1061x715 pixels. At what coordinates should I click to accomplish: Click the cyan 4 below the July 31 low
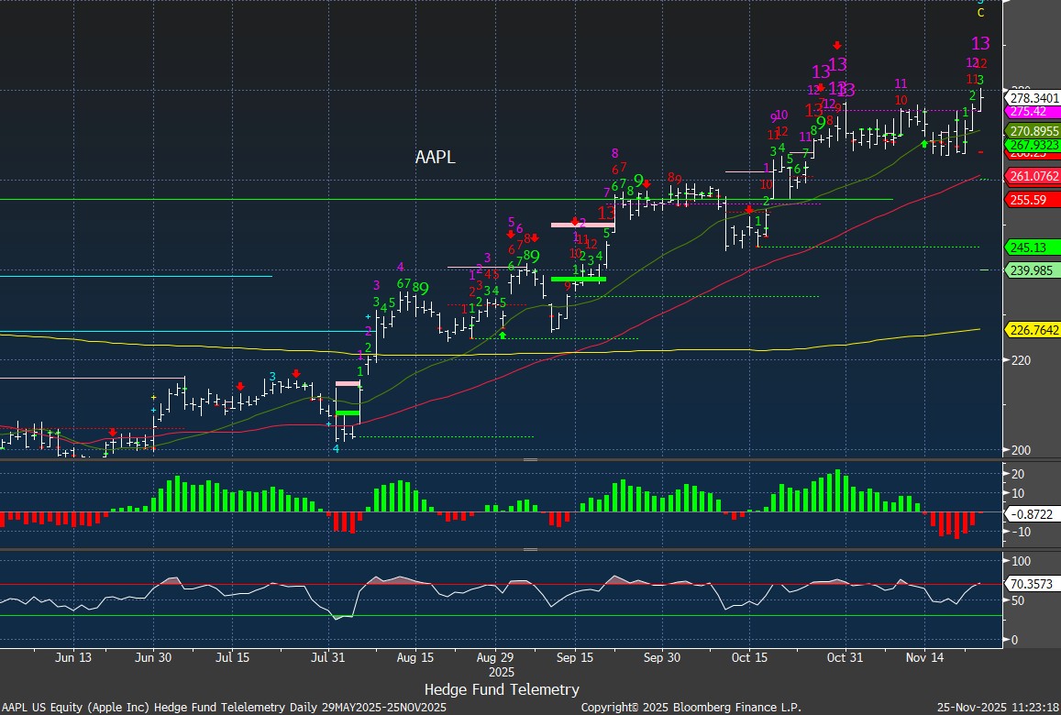pyautogui.click(x=336, y=448)
